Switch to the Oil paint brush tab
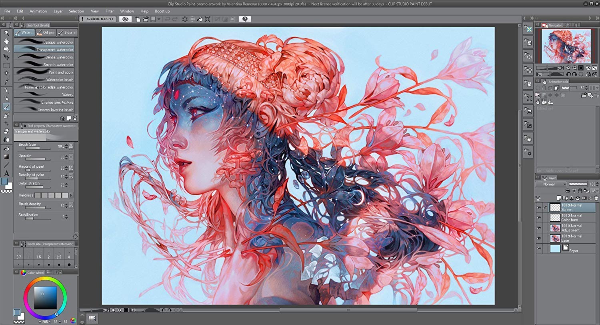Viewport: 600px width, 325px height. (x=45, y=32)
